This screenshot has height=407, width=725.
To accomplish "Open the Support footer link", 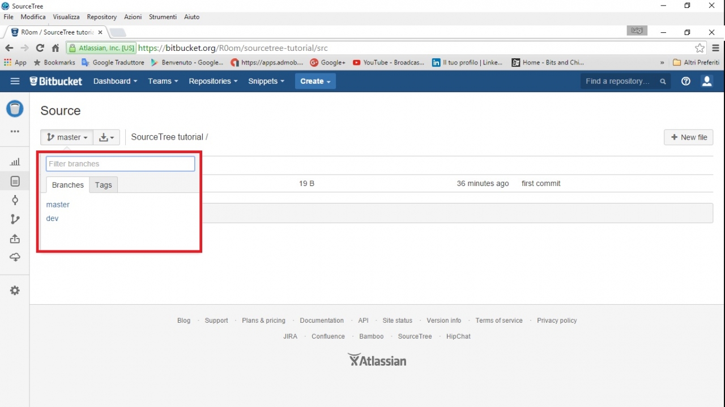I will point(216,321).
